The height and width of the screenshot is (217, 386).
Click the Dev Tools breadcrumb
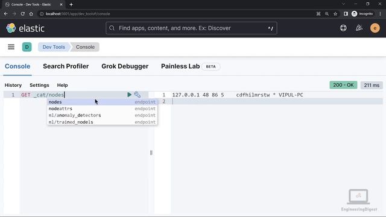click(54, 47)
